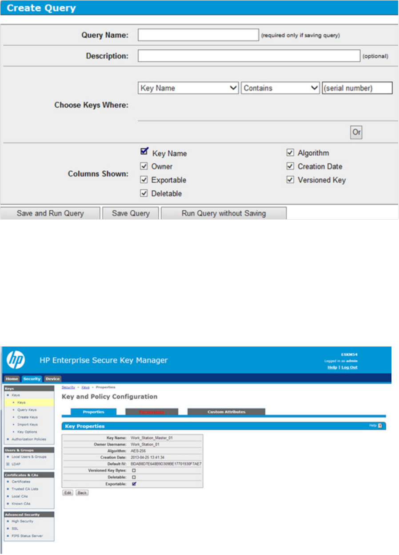Uncheck the Owner column checkbox
The width and height of the screenshot is (399, 555).
coord(144,166)
